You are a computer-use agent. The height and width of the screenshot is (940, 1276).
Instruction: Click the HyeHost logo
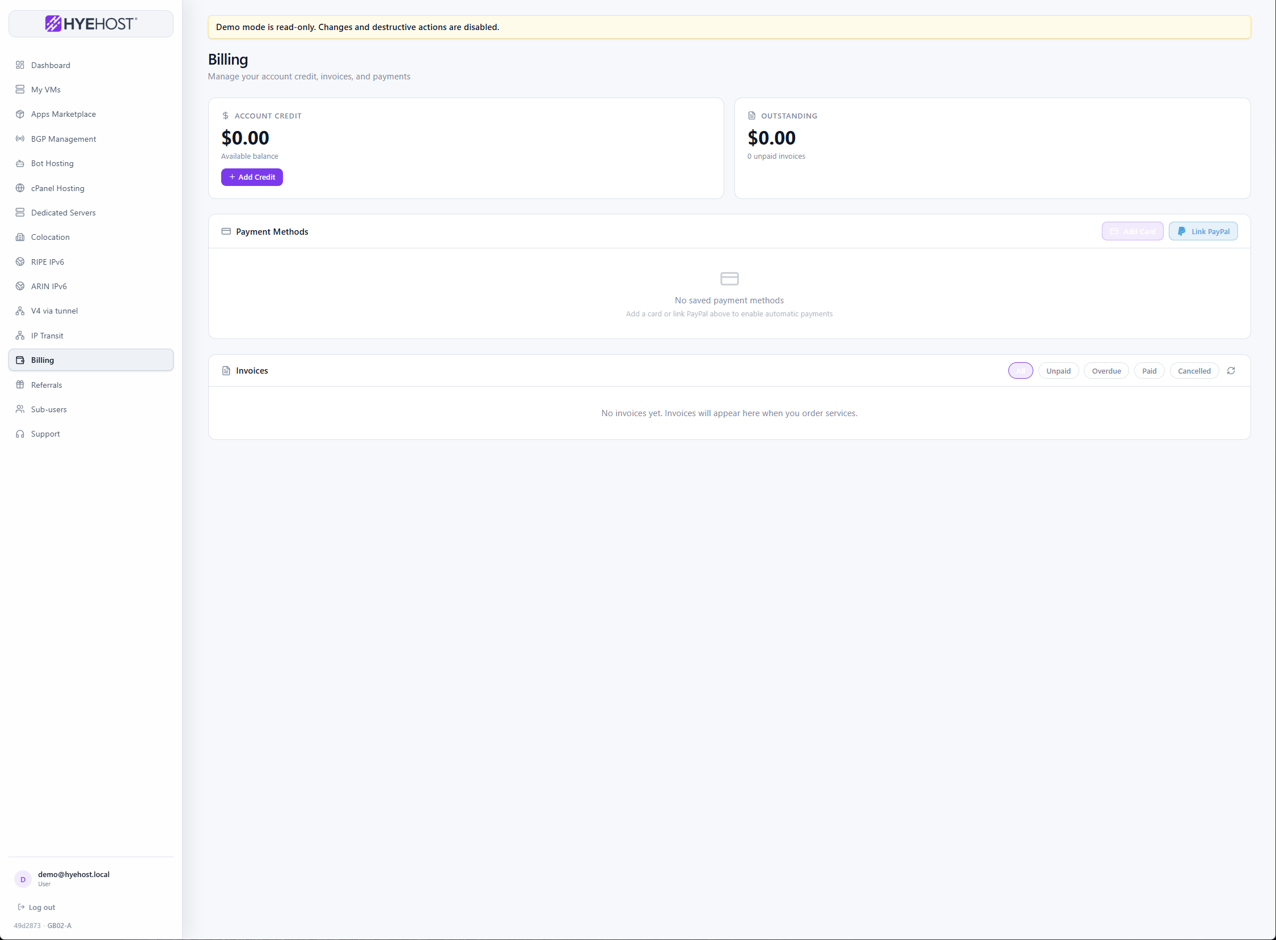tap(91, 23)
